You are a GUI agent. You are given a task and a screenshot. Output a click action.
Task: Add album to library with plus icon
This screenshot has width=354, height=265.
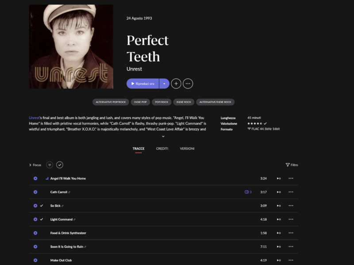[x=176, y=84]
